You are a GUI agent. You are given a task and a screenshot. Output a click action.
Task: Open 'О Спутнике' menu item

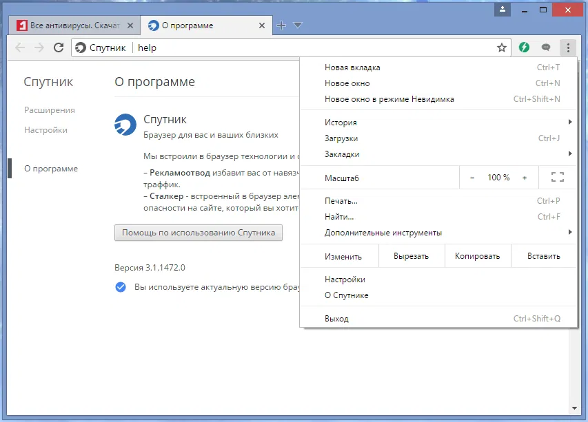[x=438, y=295]
